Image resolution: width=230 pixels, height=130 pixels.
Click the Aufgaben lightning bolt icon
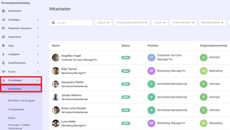pos(3,54)
